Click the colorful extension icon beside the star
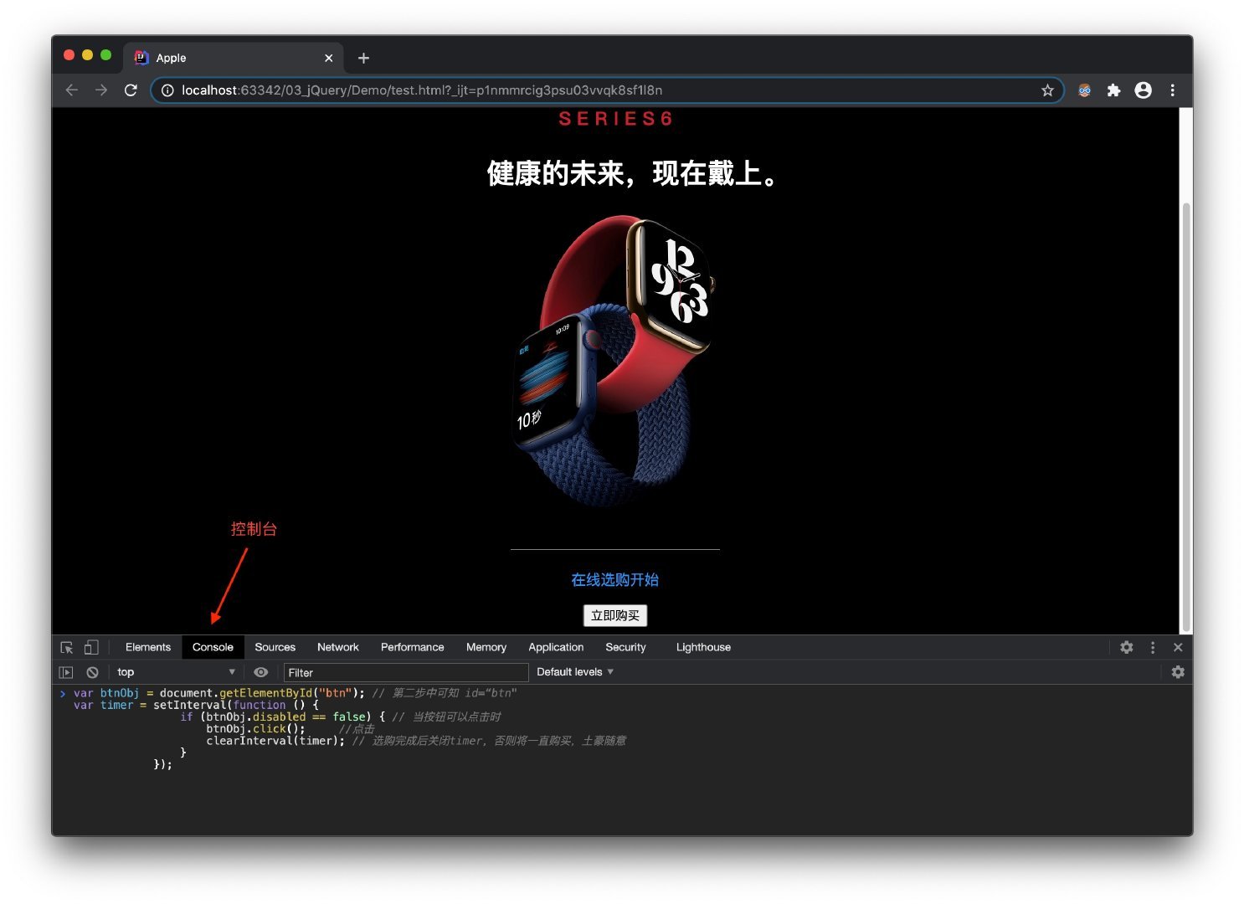This screenshot has height=904, width=1244. click(x=1084, y=90)
